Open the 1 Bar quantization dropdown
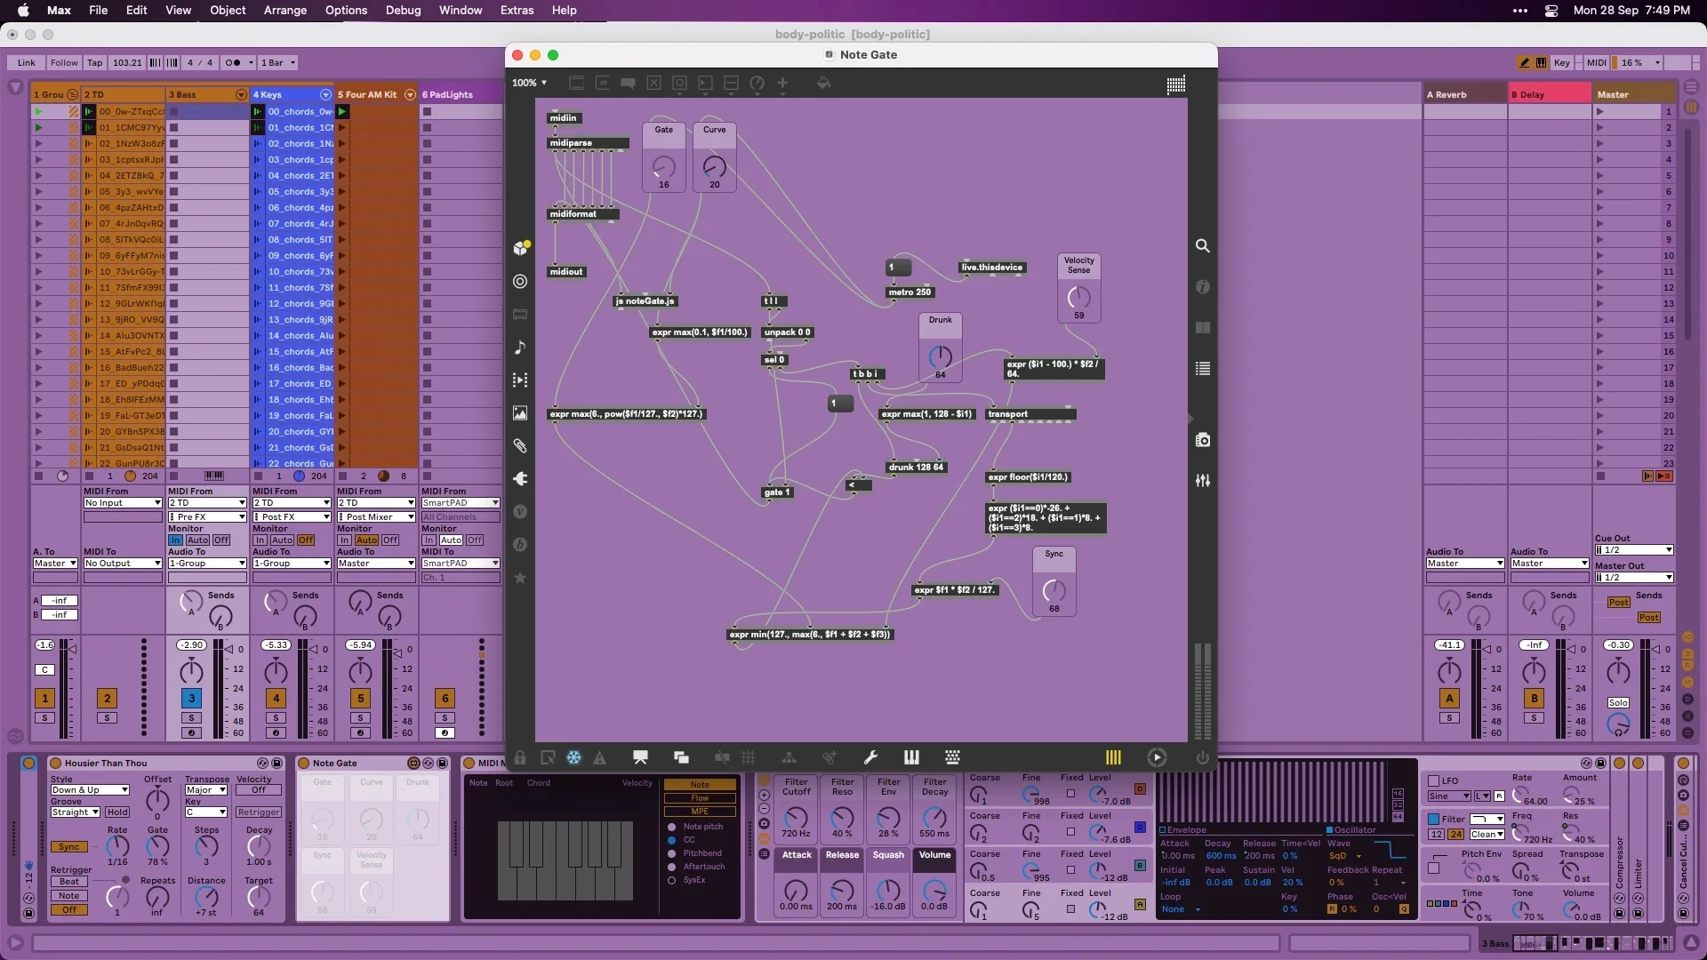 click(x=277, y=62)
